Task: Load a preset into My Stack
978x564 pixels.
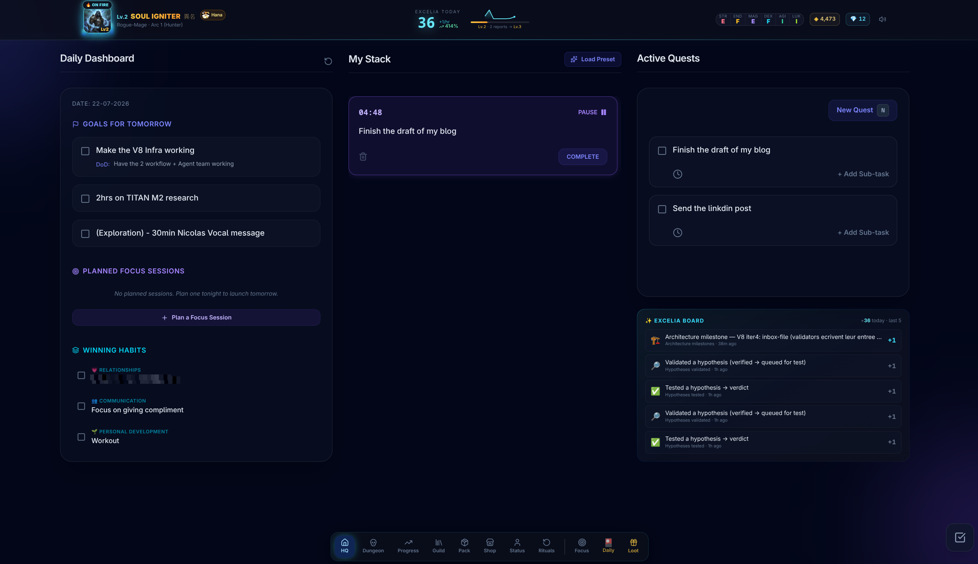Action: coord(592,59)
